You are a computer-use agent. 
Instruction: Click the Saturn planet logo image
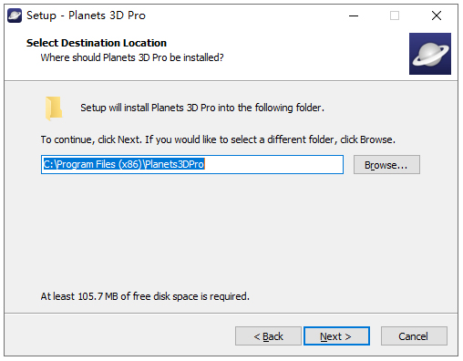pyautogui.click(x=430, y=54)
